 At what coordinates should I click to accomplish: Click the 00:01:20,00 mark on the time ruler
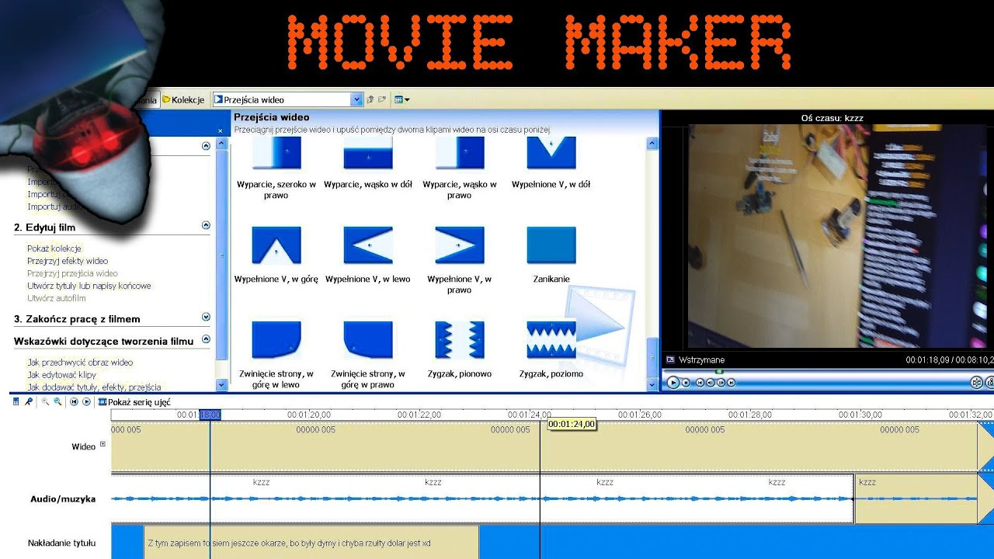309,415
